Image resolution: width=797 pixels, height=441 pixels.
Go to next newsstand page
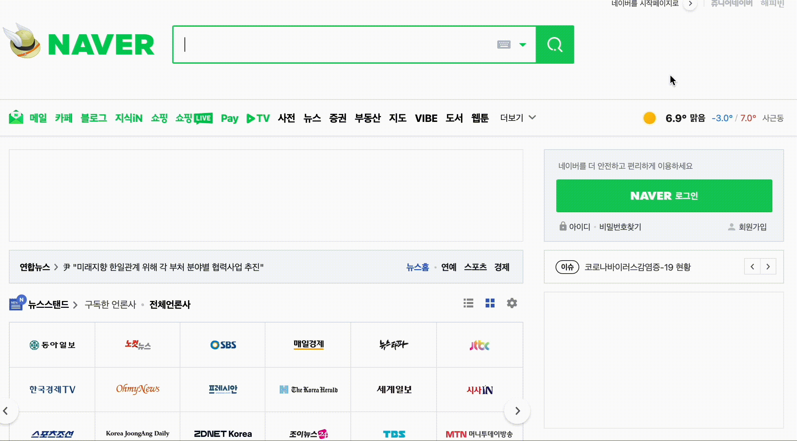517,411
